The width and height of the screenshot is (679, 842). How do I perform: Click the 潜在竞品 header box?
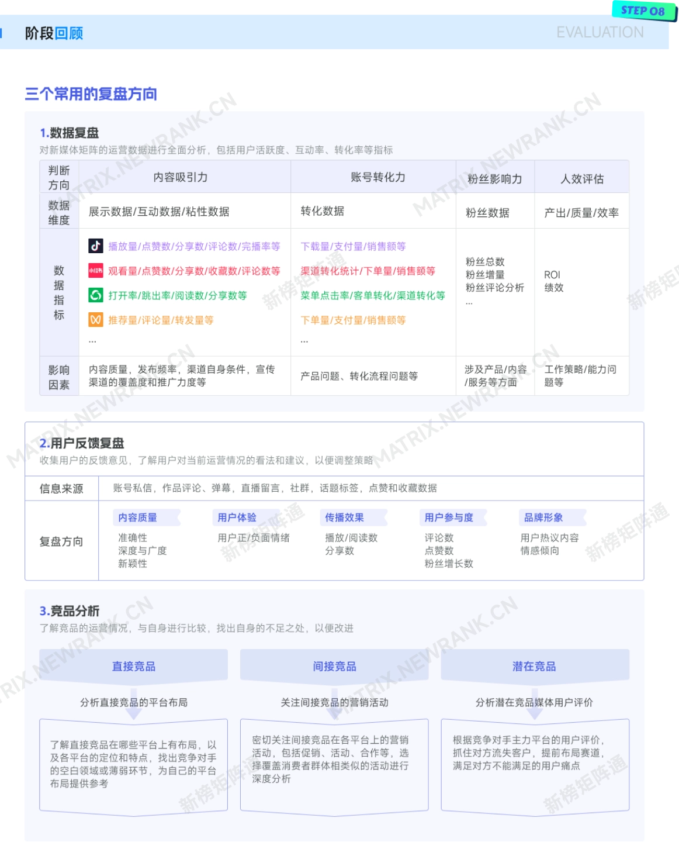click(535, 666)
